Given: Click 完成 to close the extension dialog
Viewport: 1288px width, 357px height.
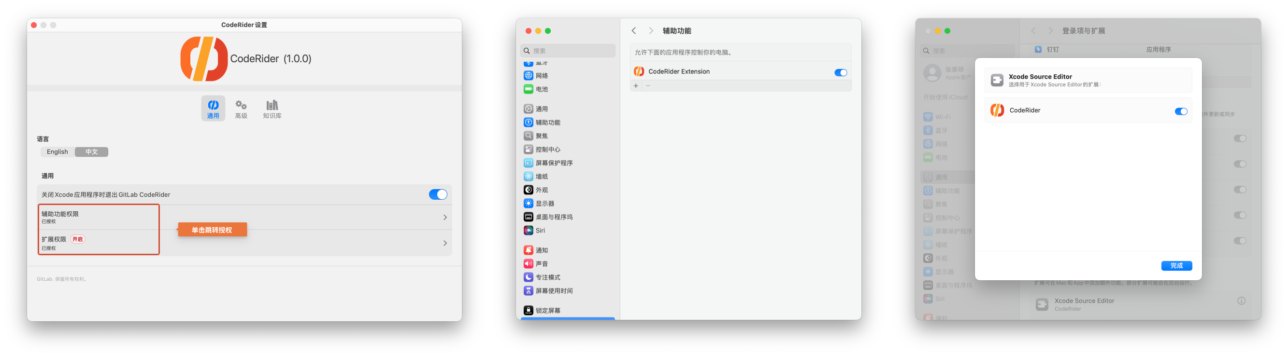Looking at the screenshot, I should click(x=1176, y=266).
